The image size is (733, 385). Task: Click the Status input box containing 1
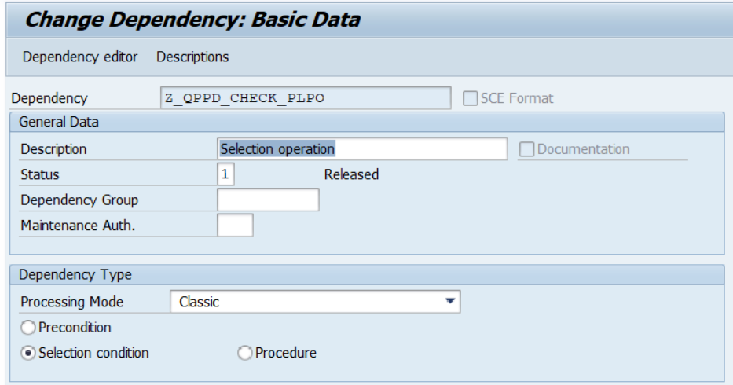[226, 174]
